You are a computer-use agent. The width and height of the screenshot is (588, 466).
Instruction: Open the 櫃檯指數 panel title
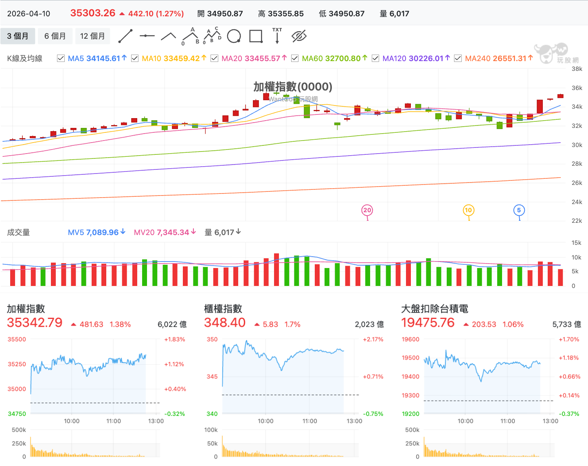click(x=223, y=309)
